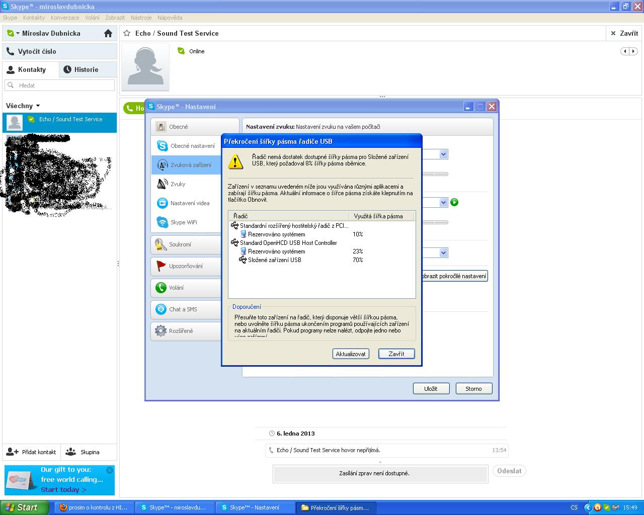The width and height of the screenshot is (644, 515).
Task: Click the Přidat kontakt button
Action: (x=32, y=452)
